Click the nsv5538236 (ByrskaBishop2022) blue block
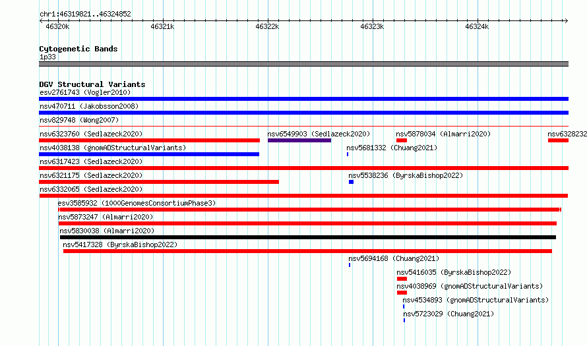Image resolution: width=587 pixels, height=346 pixels. [x=351, y=182]
